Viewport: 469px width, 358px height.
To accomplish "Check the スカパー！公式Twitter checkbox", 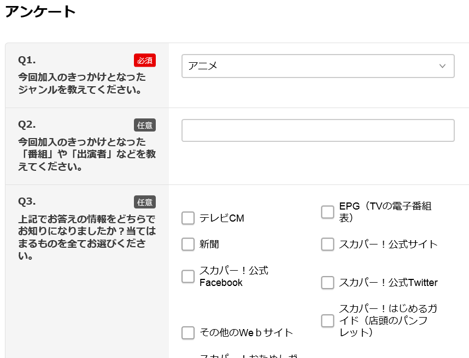I will click(x=327, y=283).
